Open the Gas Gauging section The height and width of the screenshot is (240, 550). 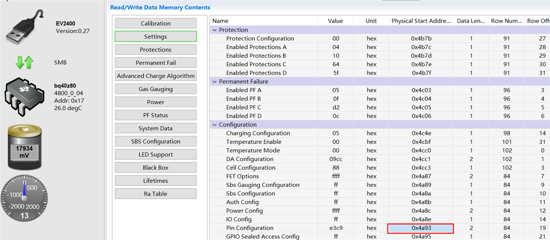[156, 89]
